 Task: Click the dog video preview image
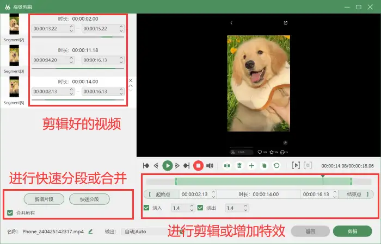tap(259, 84)
